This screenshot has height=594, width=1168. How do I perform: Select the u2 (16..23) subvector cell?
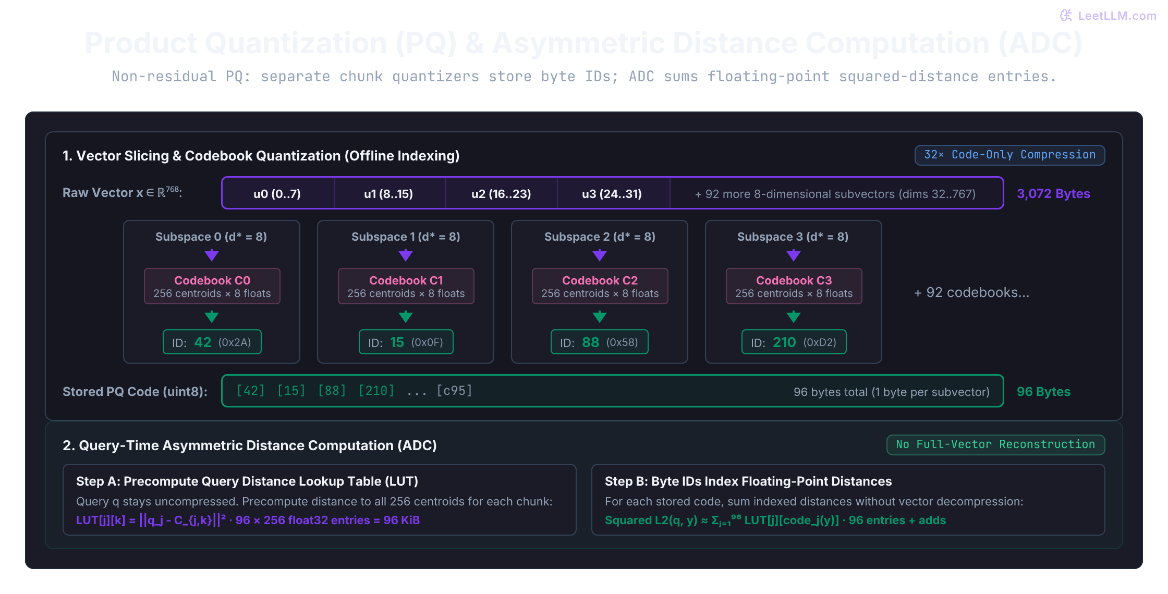tap(501, 193)
